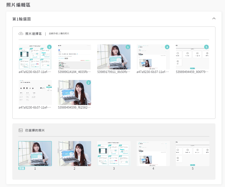Open selected photo 3 thumbnail
This screenshot has width=225, height=187.
coord(114,153)
